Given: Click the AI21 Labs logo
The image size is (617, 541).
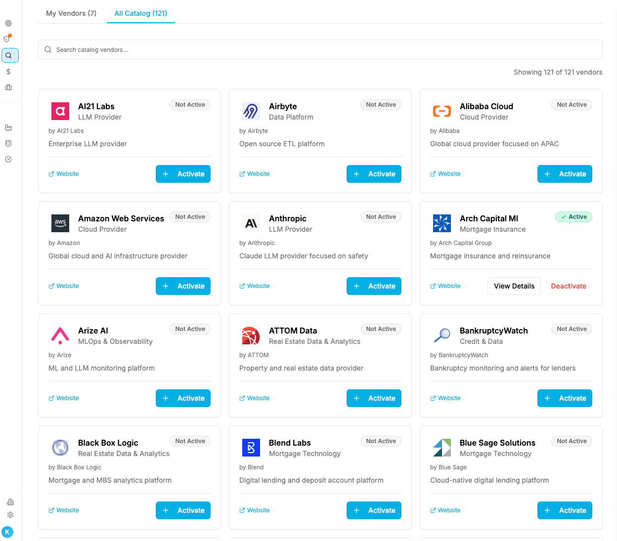Looking at the screenshot, I should pyautogui.click(x=60, y=111).
